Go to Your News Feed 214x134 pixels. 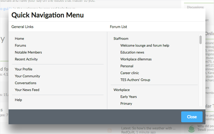(27, 90)
